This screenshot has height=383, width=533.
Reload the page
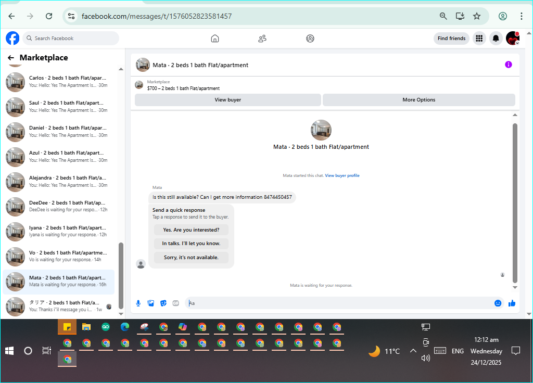[x=49, y=16]
